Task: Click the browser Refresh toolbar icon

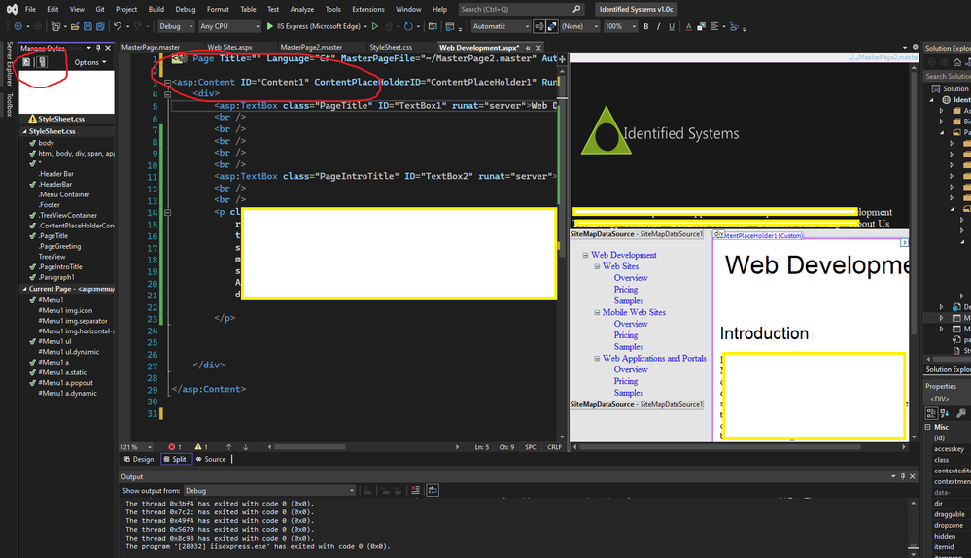Action: tap(408, 26)
